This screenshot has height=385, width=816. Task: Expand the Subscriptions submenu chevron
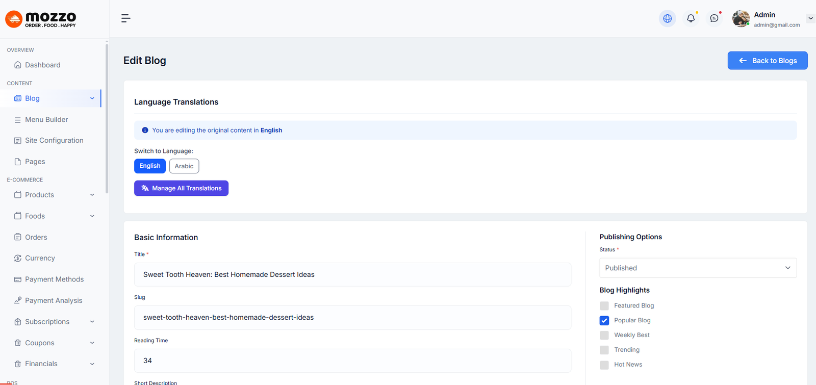click(92, 322)
